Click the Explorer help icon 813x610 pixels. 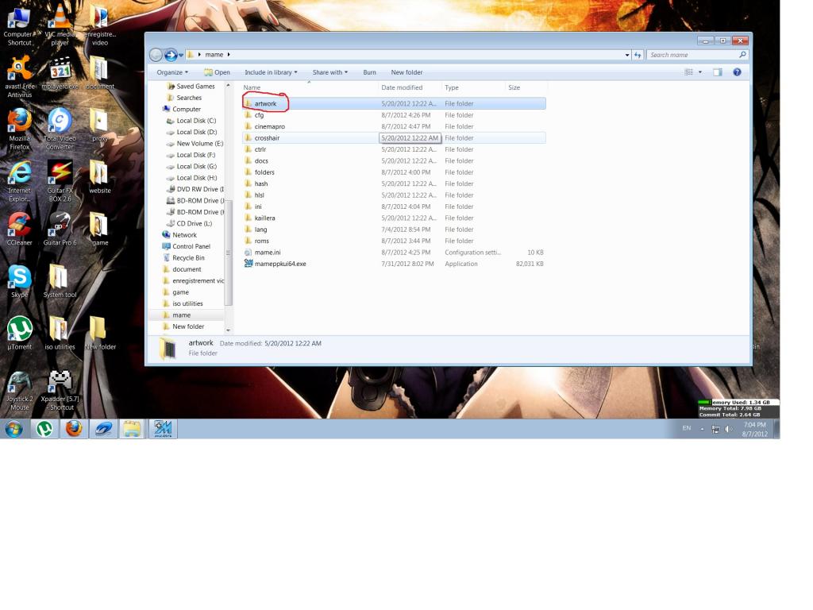tap(737, 72)
